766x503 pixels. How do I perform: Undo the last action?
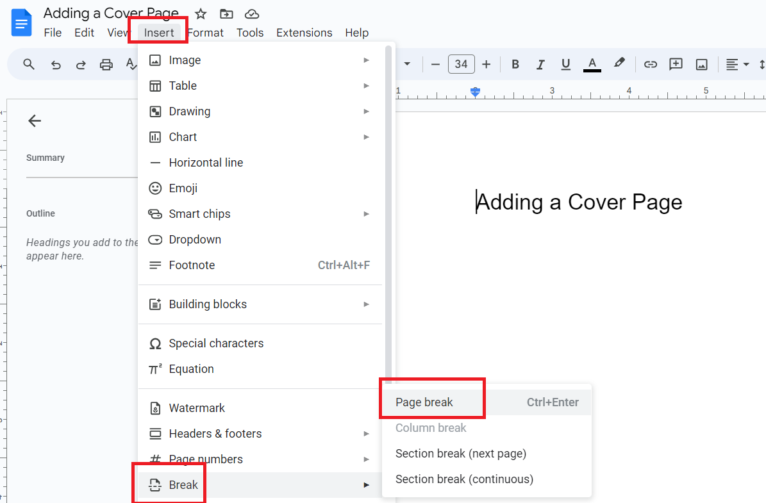pos(55,64)
